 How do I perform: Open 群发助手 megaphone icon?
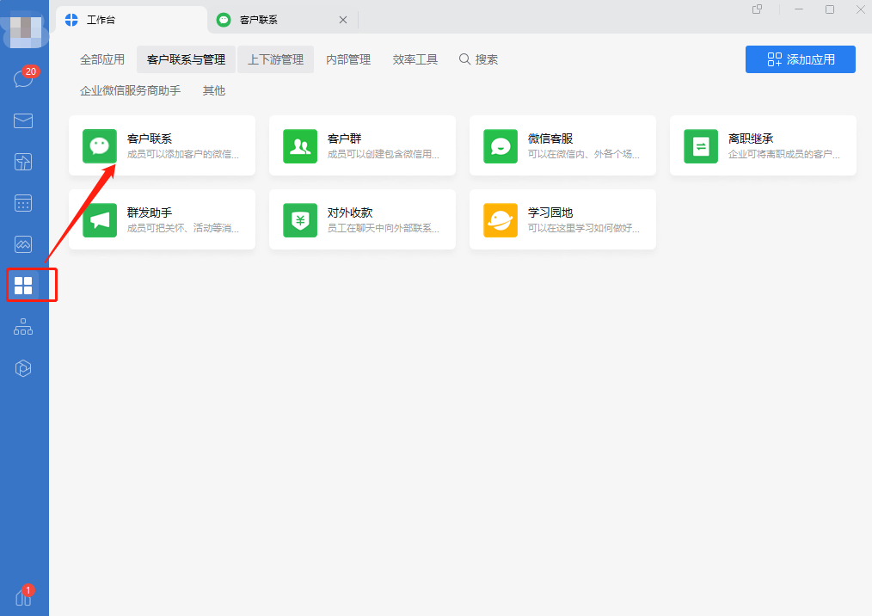click(x=100, y=220)
